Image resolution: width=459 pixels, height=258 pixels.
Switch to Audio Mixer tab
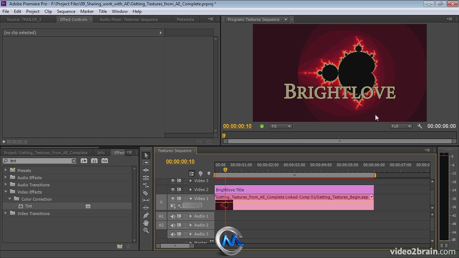point(128,19)
